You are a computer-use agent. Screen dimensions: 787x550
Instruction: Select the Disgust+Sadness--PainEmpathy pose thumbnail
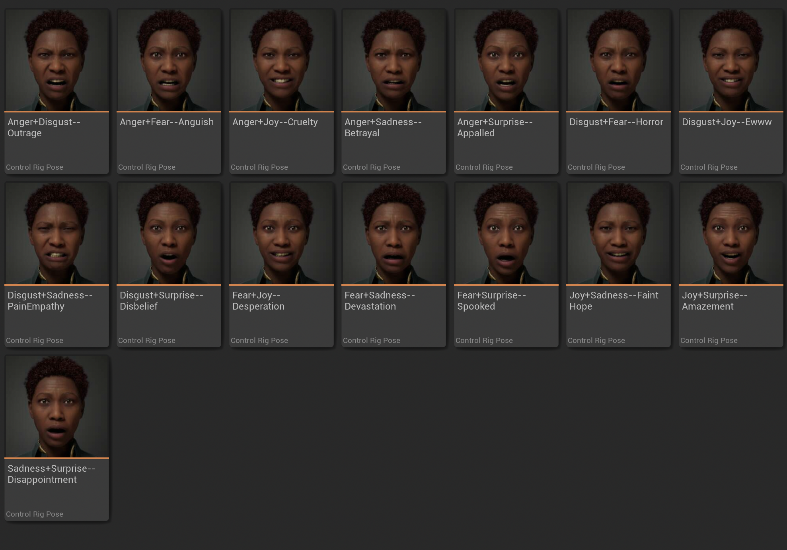coord(56,233)
